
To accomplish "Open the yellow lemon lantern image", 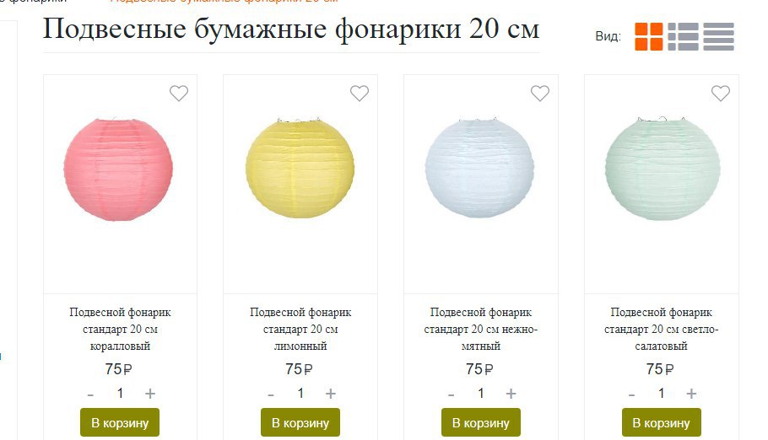I will [x=300, y=168].
